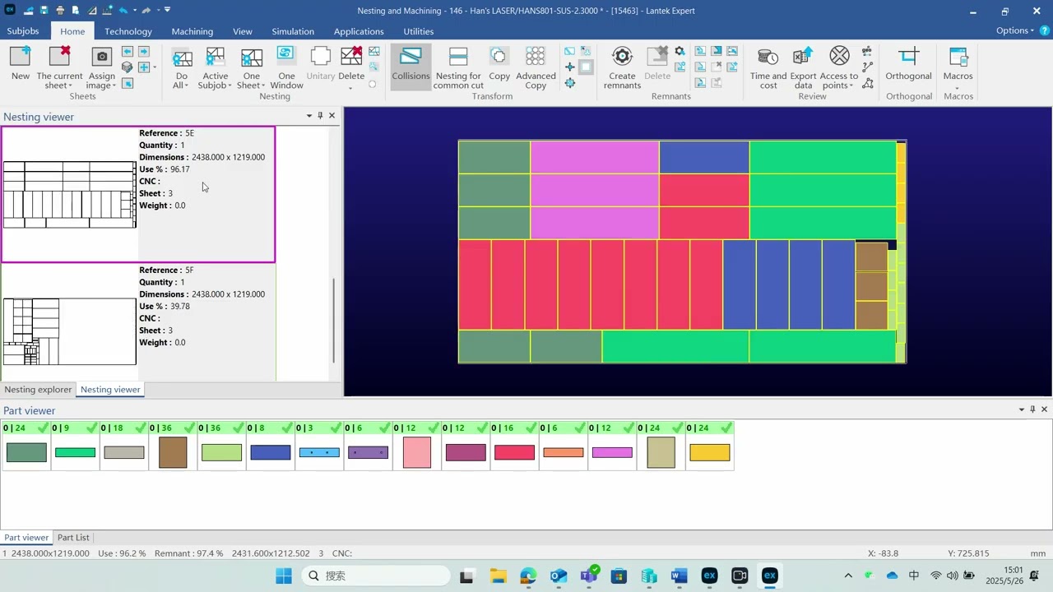Viewport: 1053px width, 592px height.
Task: Run the Do All nesting command
Action: tap(182, 67)
